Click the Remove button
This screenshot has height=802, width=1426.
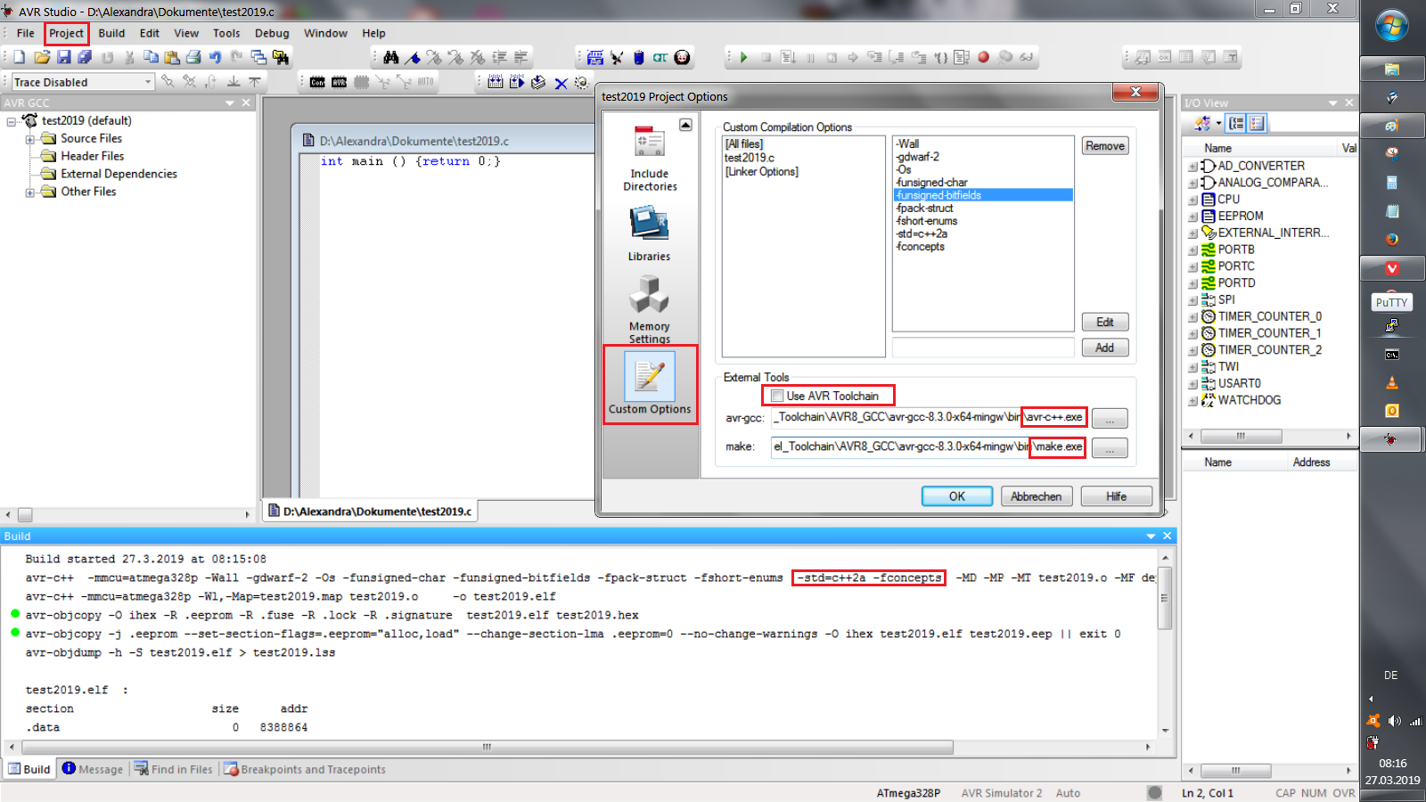point(1105,146)
